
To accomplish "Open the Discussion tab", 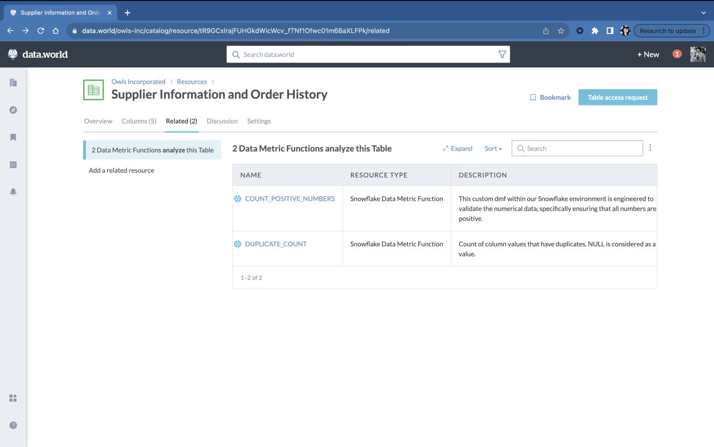I will [x=222, y=121].
